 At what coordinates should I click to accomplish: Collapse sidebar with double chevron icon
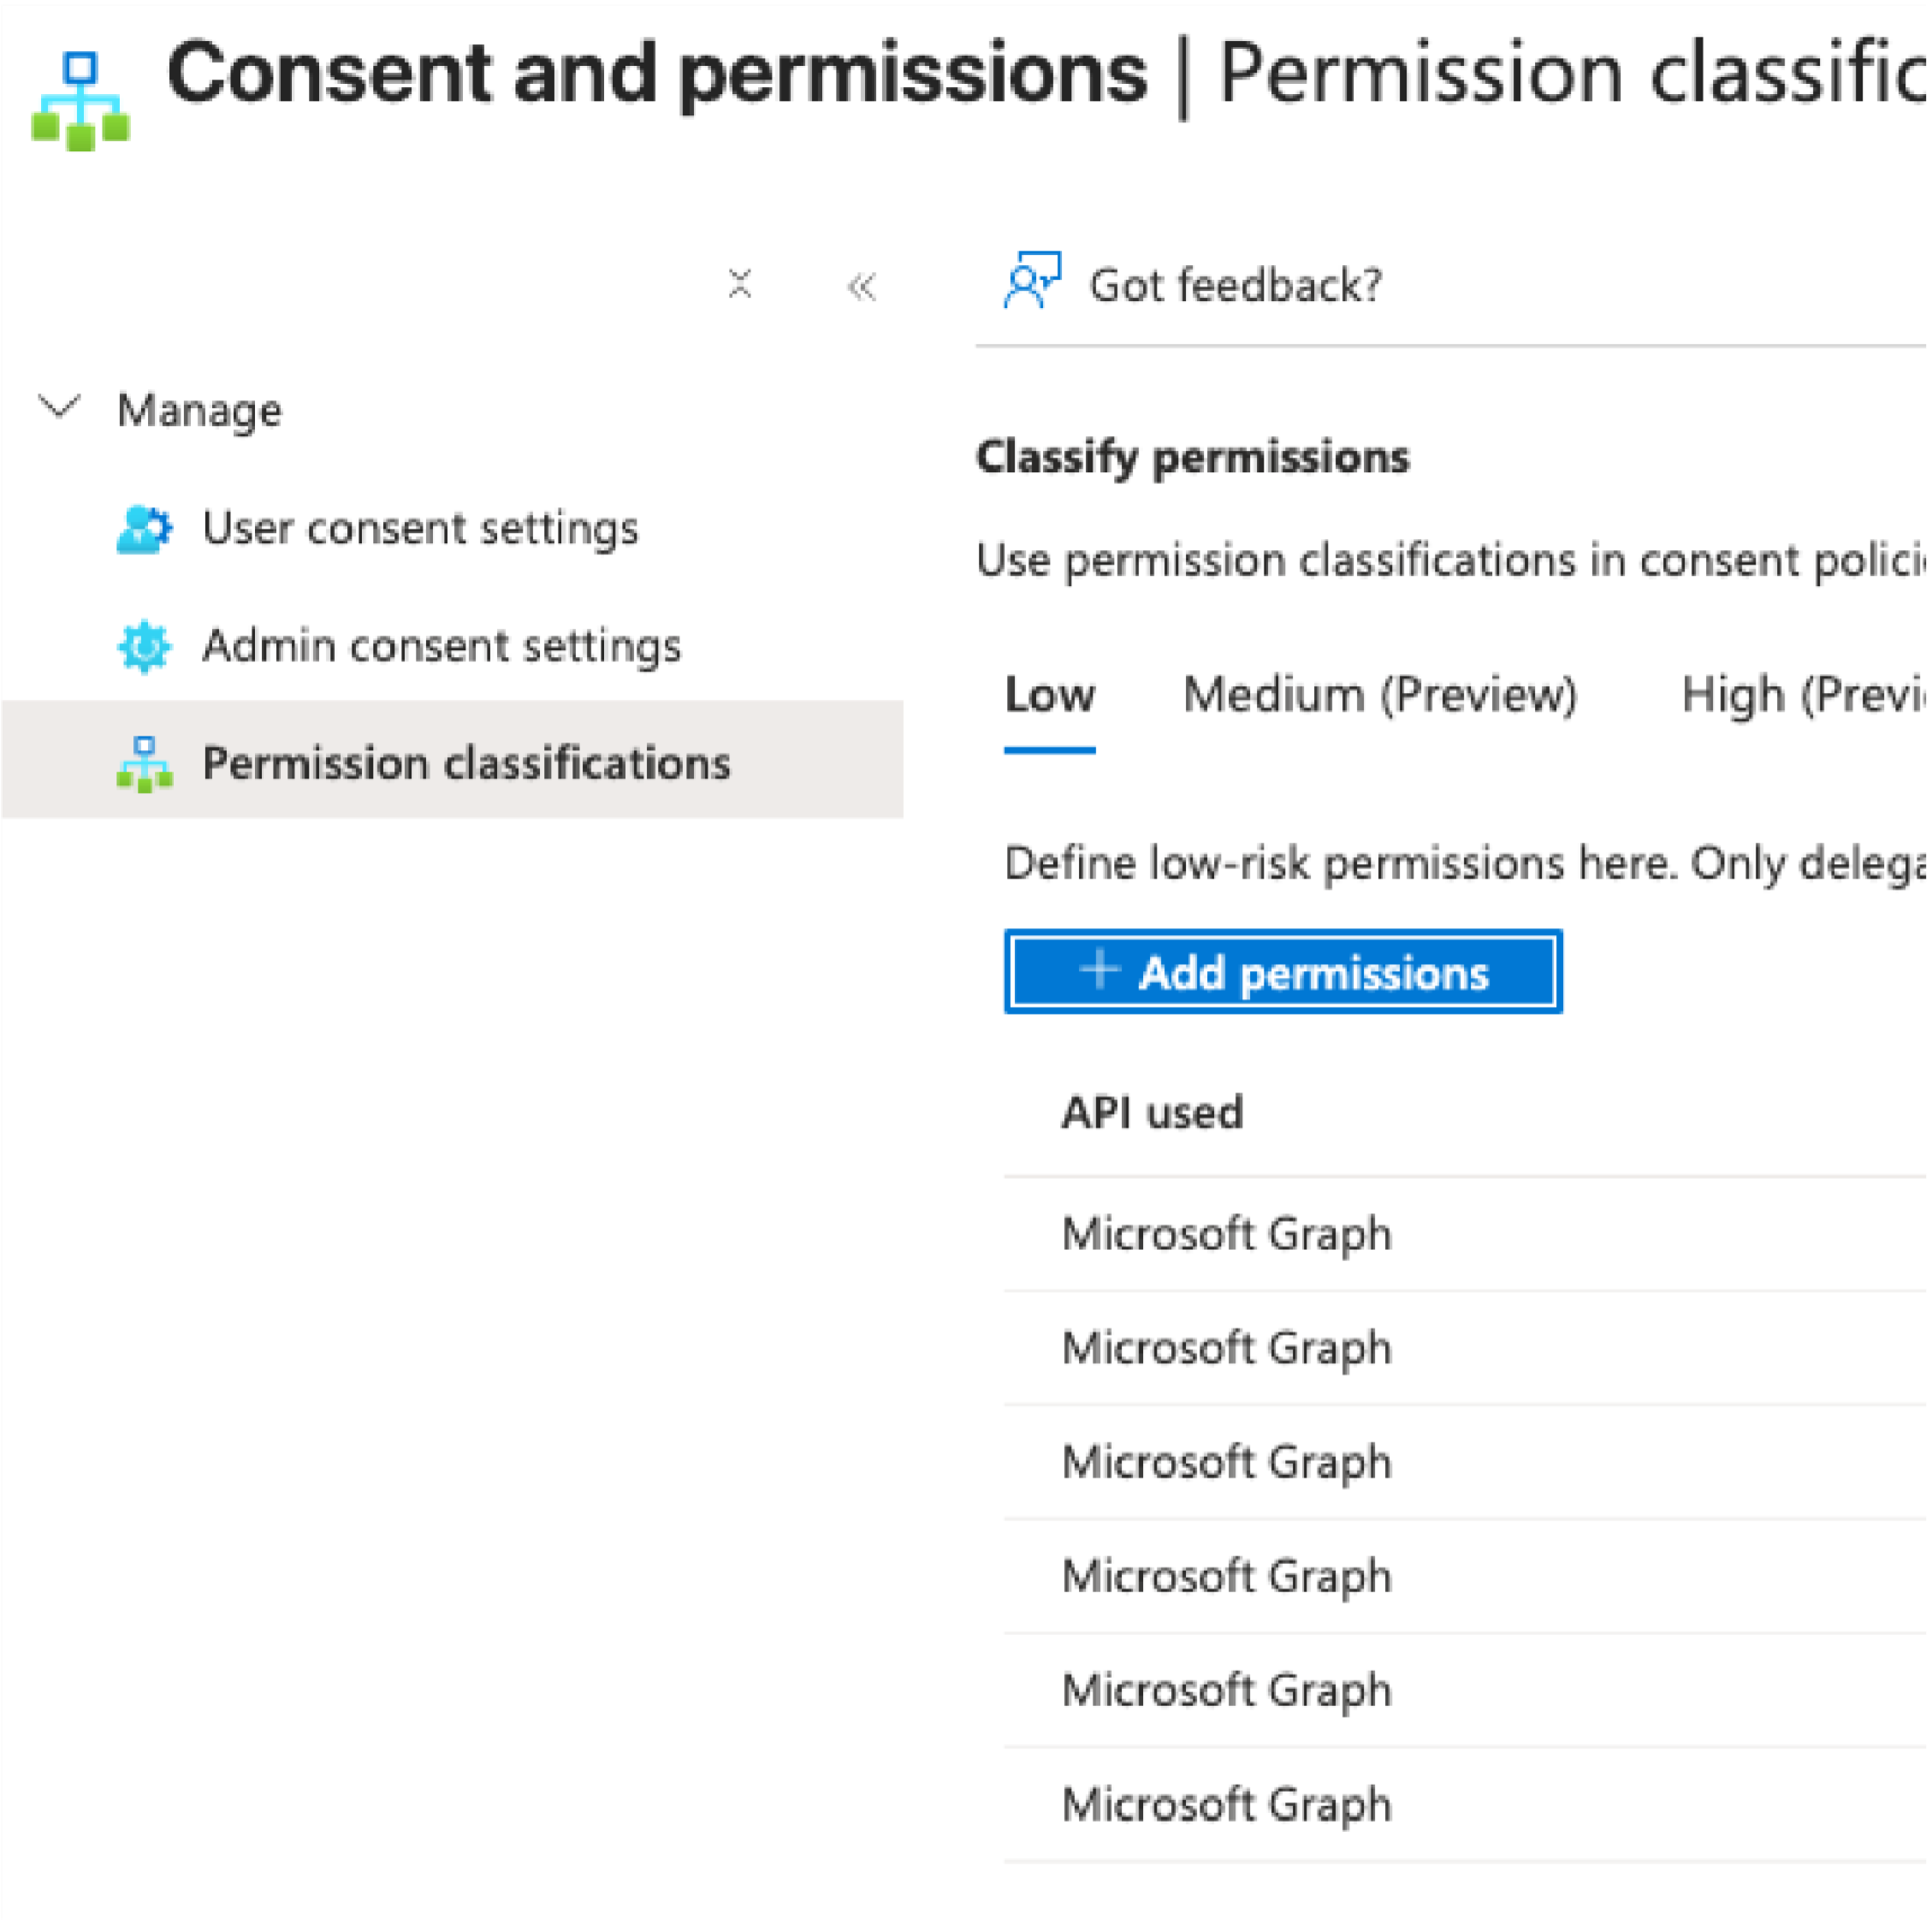coord(861,287)
